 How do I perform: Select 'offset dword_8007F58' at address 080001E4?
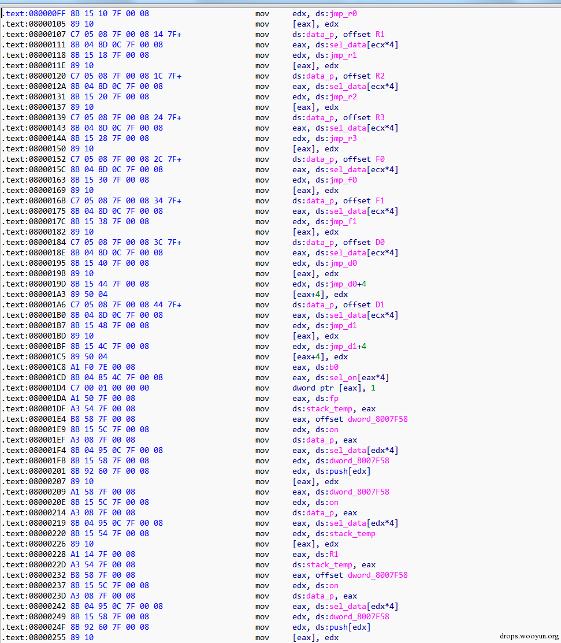pos(362,419)
